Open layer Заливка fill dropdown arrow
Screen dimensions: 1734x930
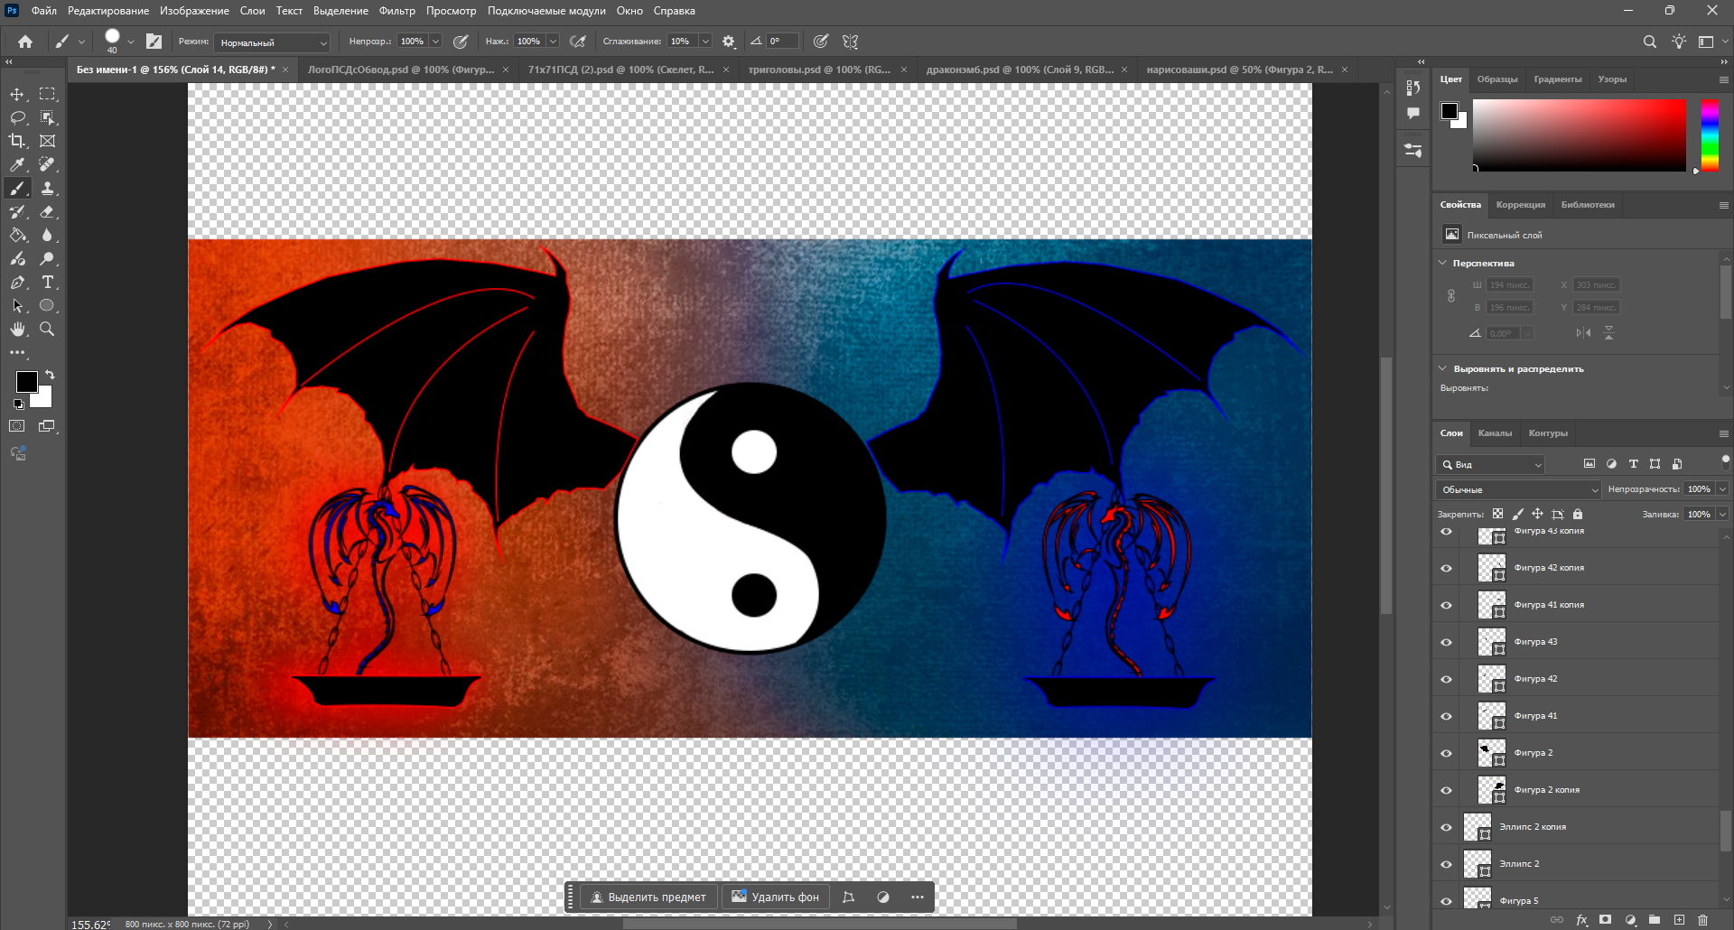click(x=1722, y=515)
